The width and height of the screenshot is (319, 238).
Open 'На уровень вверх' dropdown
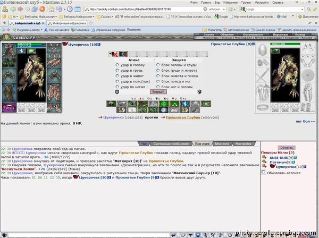click(41, 30)
